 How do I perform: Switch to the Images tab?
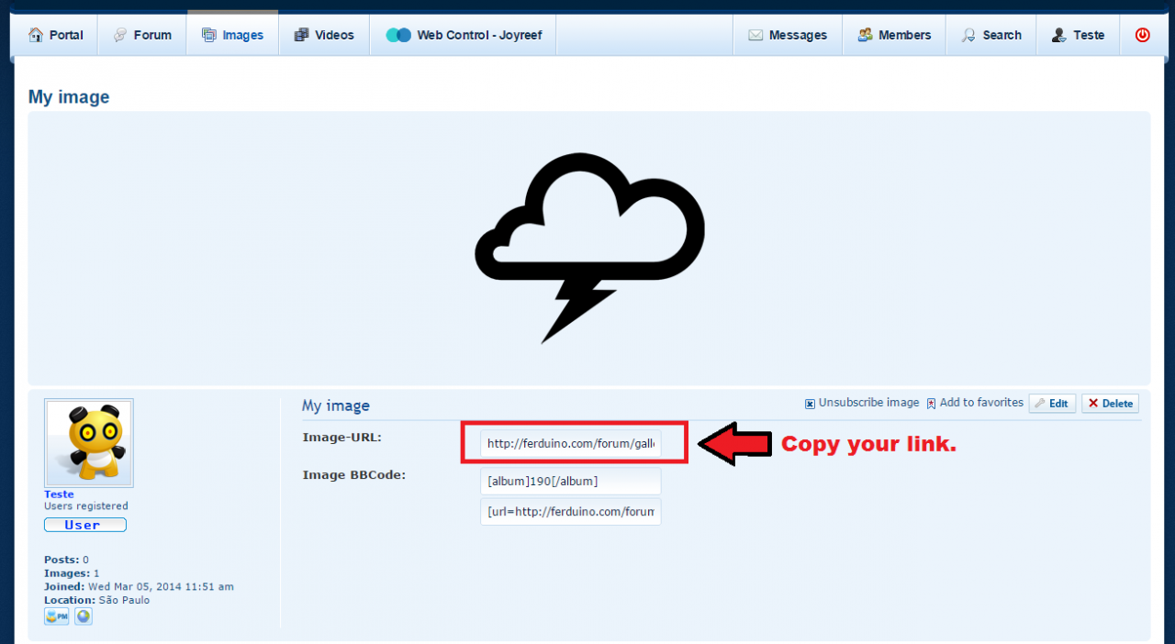233,35
